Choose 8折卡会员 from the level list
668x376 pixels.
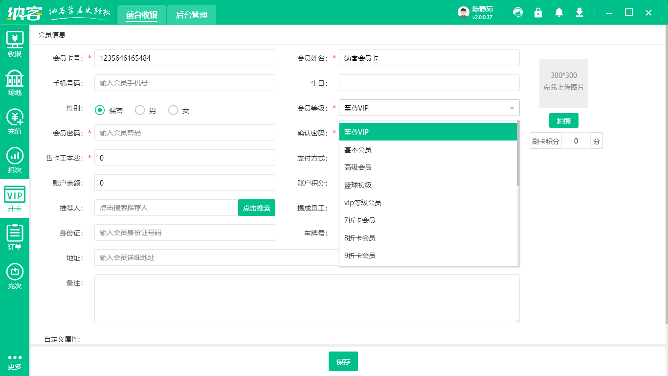[360, 238]
